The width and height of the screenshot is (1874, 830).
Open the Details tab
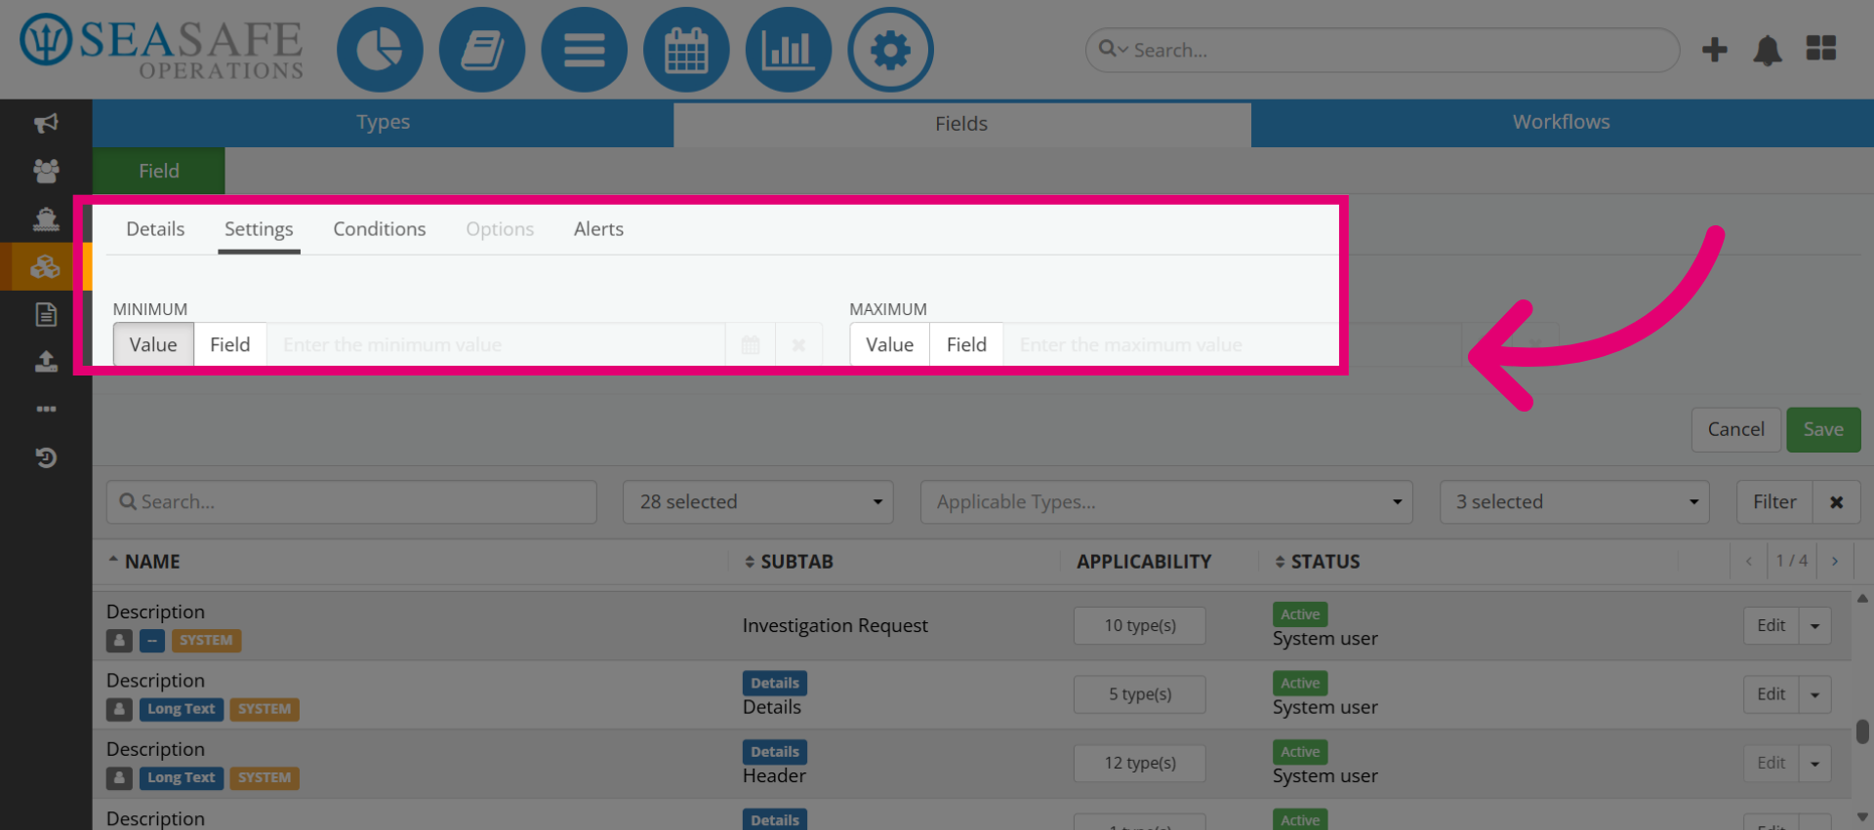[155, 229]
